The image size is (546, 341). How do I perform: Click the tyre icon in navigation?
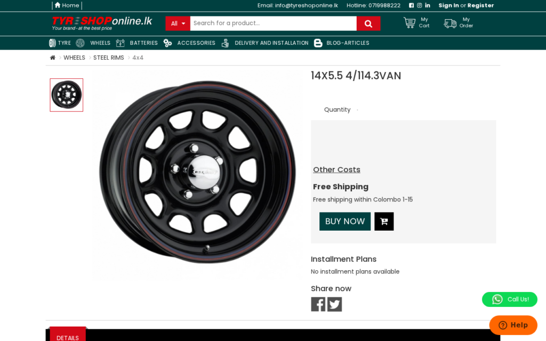52,43
